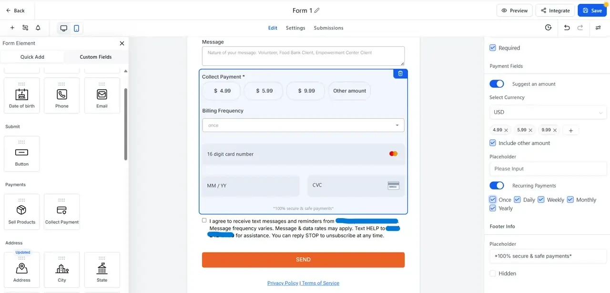Viewport: 610px width, 293px height.
Task: Open the styles sliders icon
Action: point(598,28)
